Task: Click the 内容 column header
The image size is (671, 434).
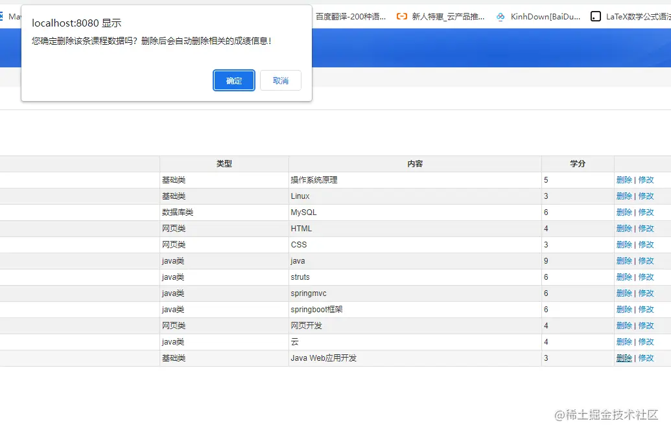Action: (x=415, y=164)
